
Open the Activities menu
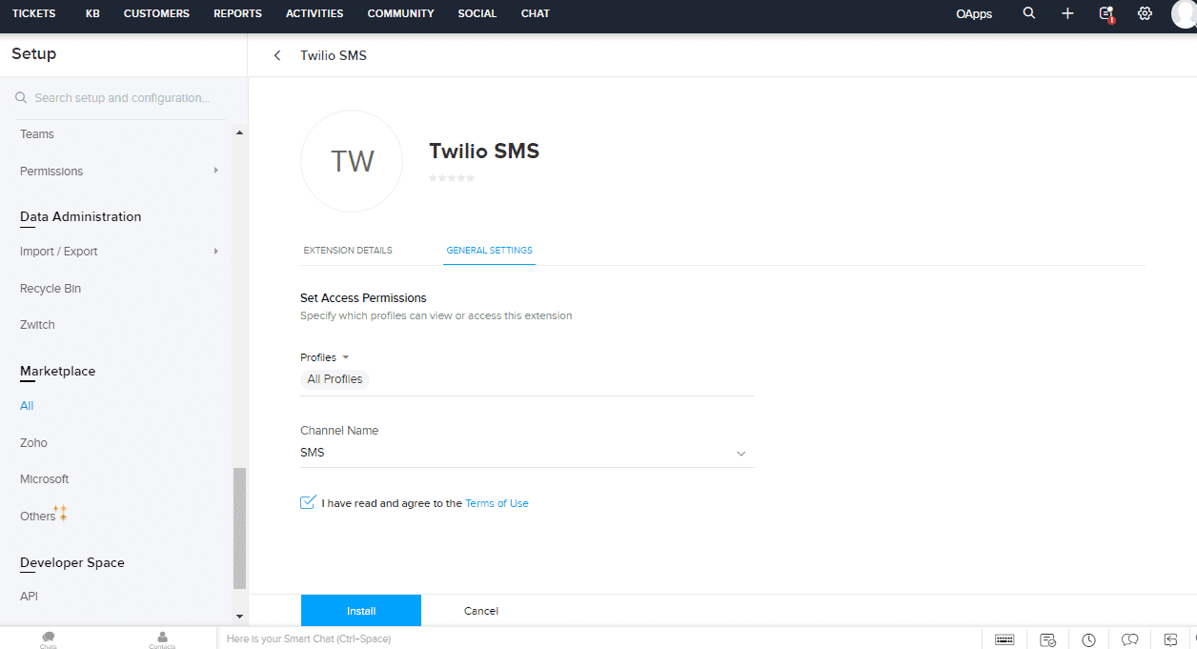coord(314,13)
